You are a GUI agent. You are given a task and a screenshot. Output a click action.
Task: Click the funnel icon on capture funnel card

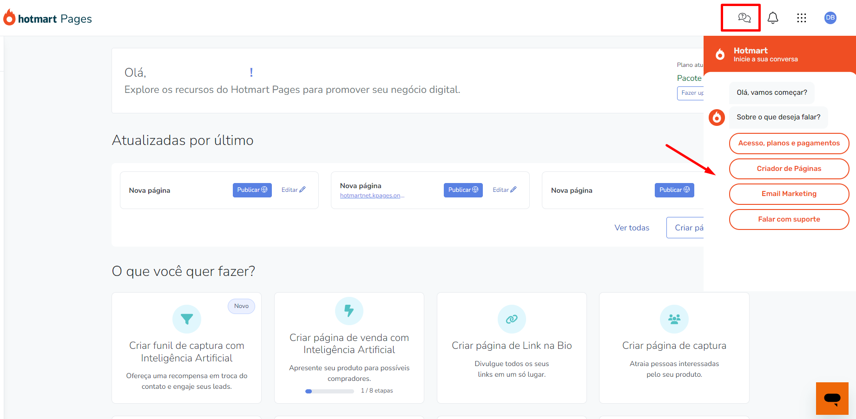(187, 319)
